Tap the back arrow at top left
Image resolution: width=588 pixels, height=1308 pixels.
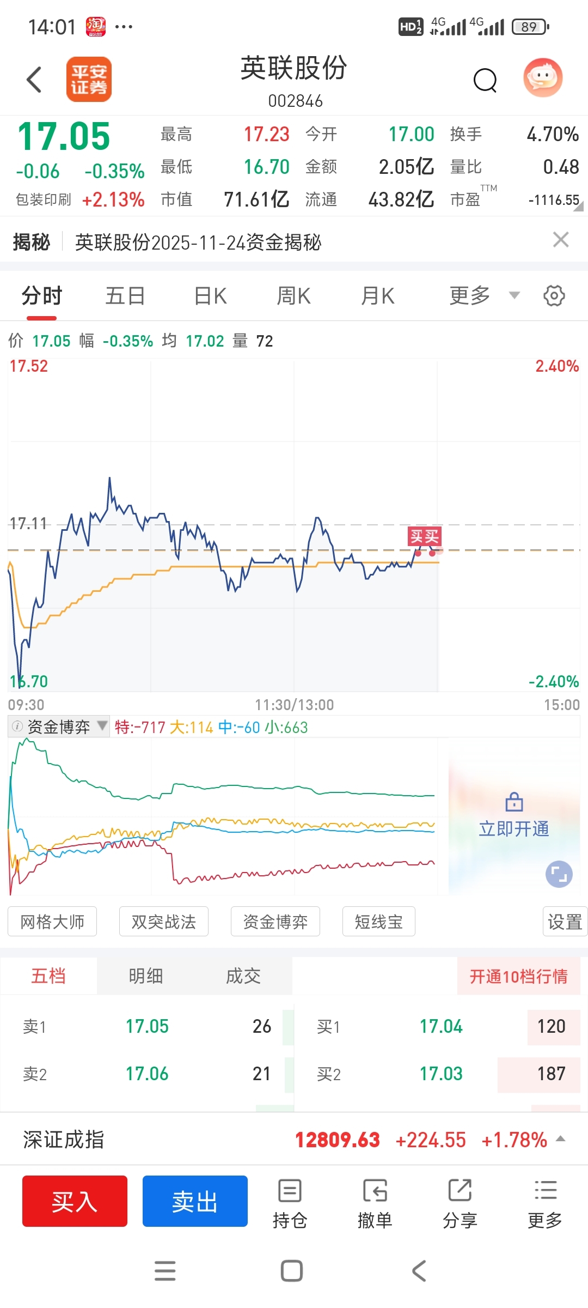[34, 80]
